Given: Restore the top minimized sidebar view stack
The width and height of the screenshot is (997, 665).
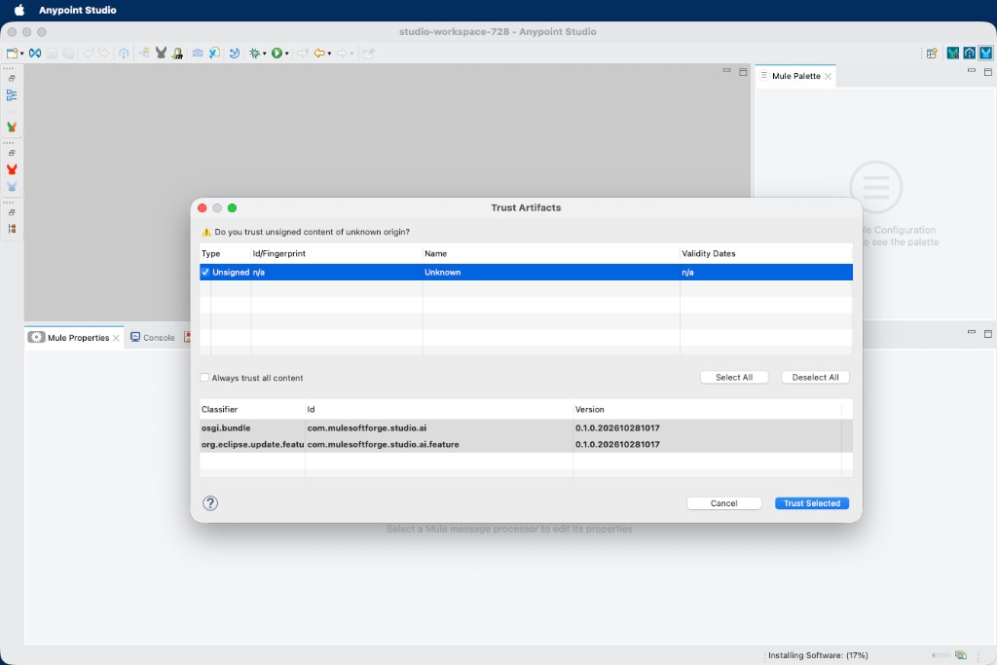Looking at the screenshot, I should click(x=12, y=79).
